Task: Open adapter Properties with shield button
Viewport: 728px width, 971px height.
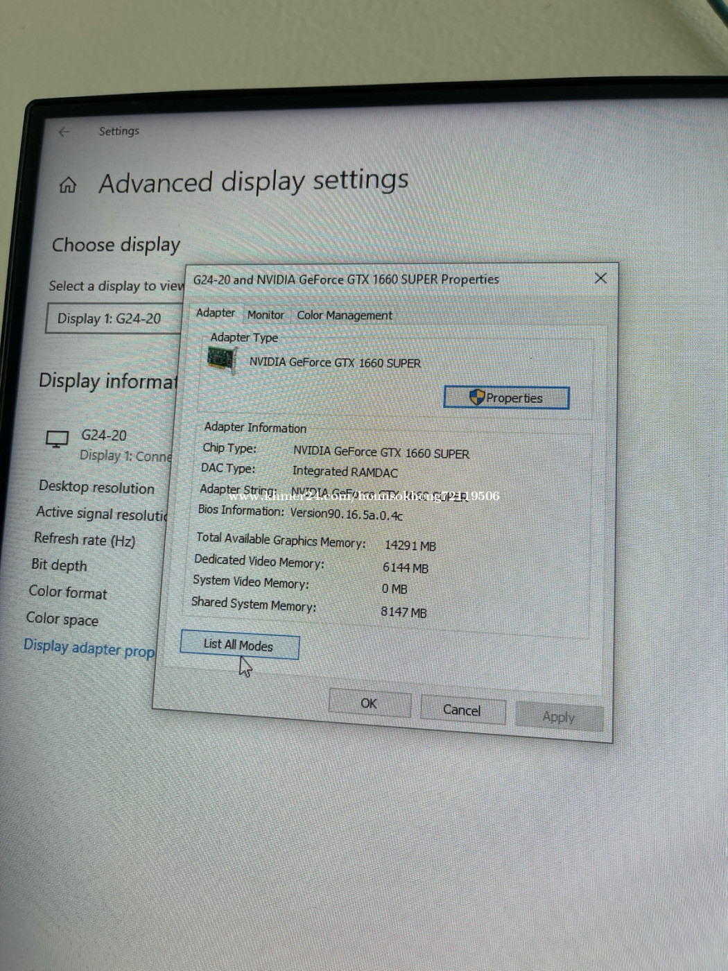Action: (506, 397)
